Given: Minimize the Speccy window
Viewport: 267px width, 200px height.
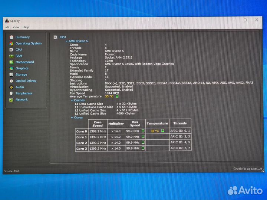Looking at the screenshot, I should pyautogui.click(x=234, y=20).
